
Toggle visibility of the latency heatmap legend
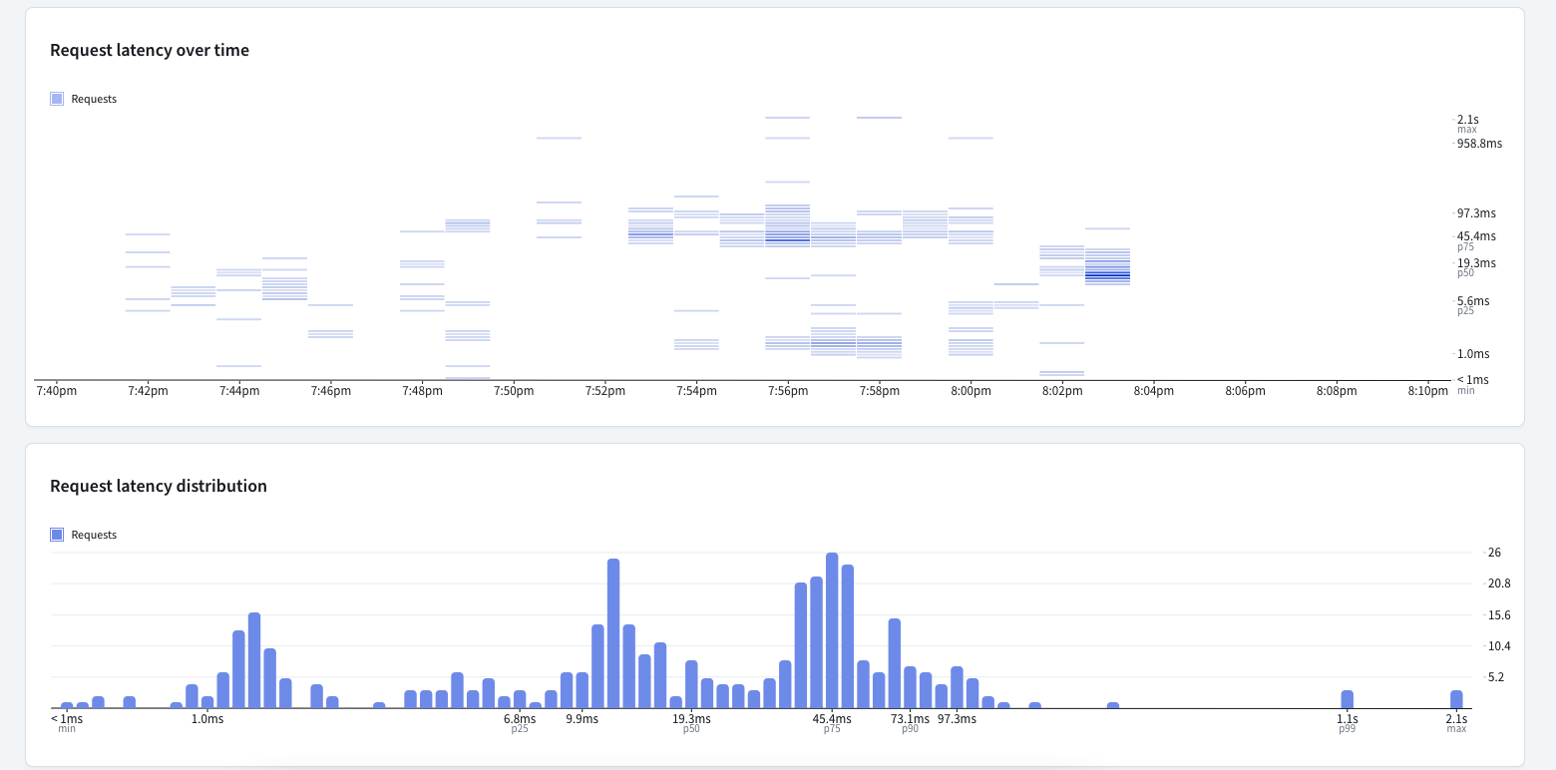pyautogui.click(x=83, y=99)
